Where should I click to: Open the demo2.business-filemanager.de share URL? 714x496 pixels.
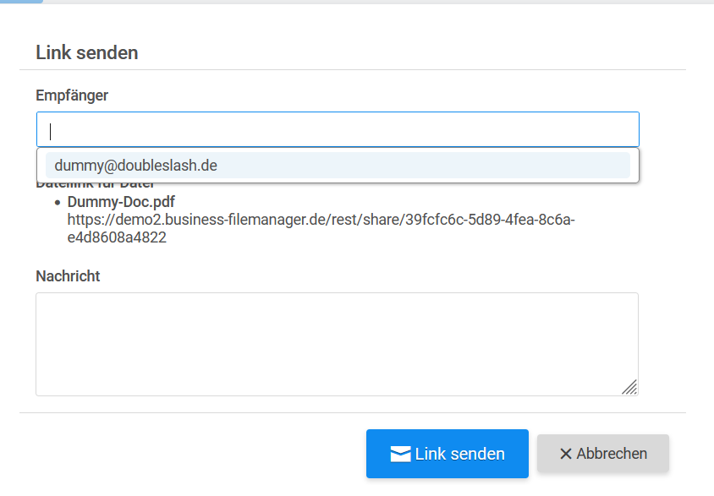(321, 220)
